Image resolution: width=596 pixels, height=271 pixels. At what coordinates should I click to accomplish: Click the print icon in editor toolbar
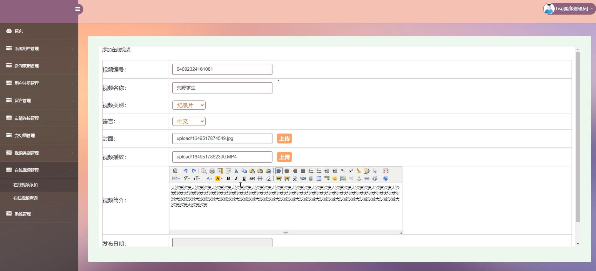pos(212,171)
